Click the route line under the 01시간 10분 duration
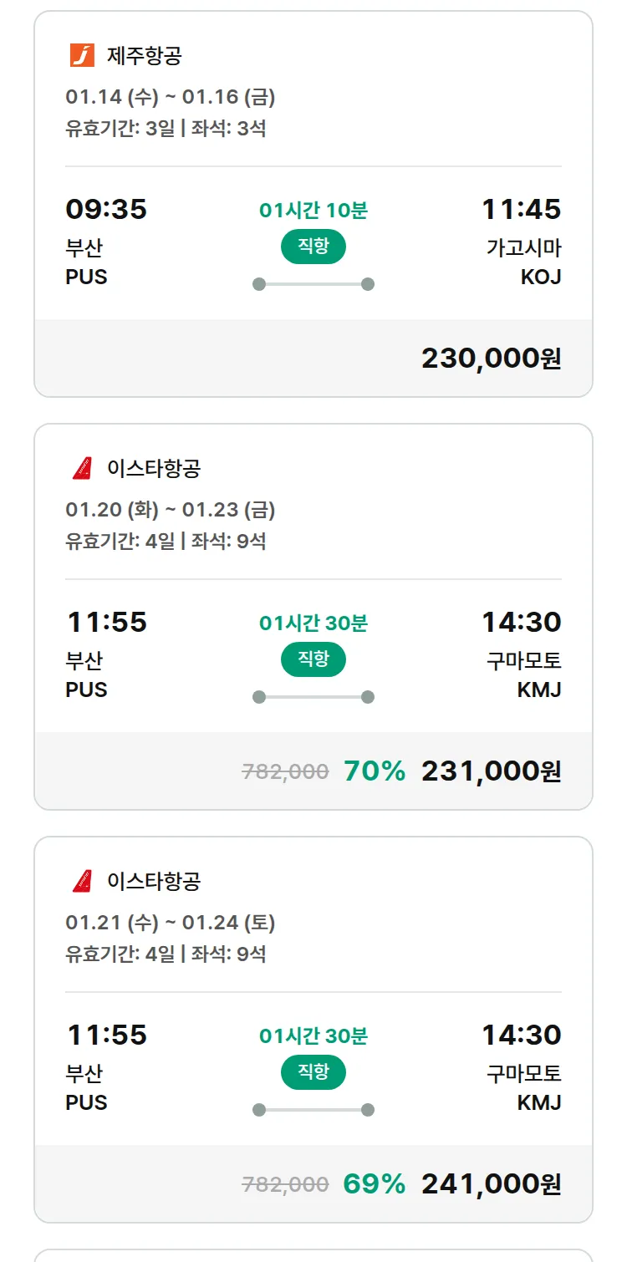 (313, 284)
